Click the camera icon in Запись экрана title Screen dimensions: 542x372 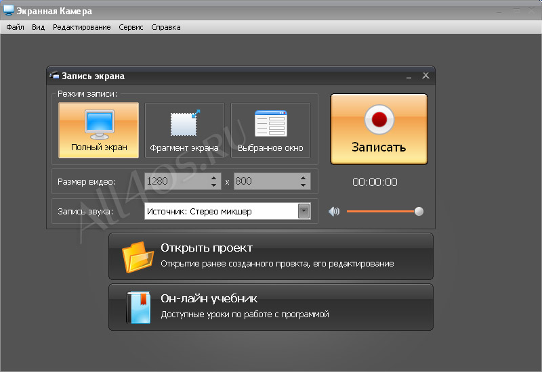[x=54, y=75]
